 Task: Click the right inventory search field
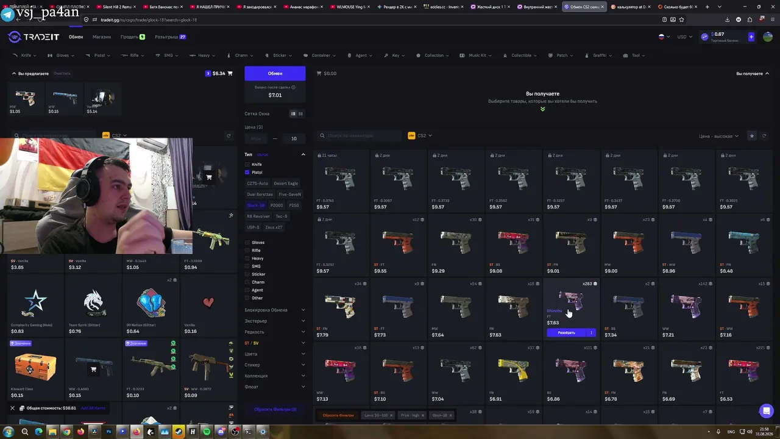point(360,135)
